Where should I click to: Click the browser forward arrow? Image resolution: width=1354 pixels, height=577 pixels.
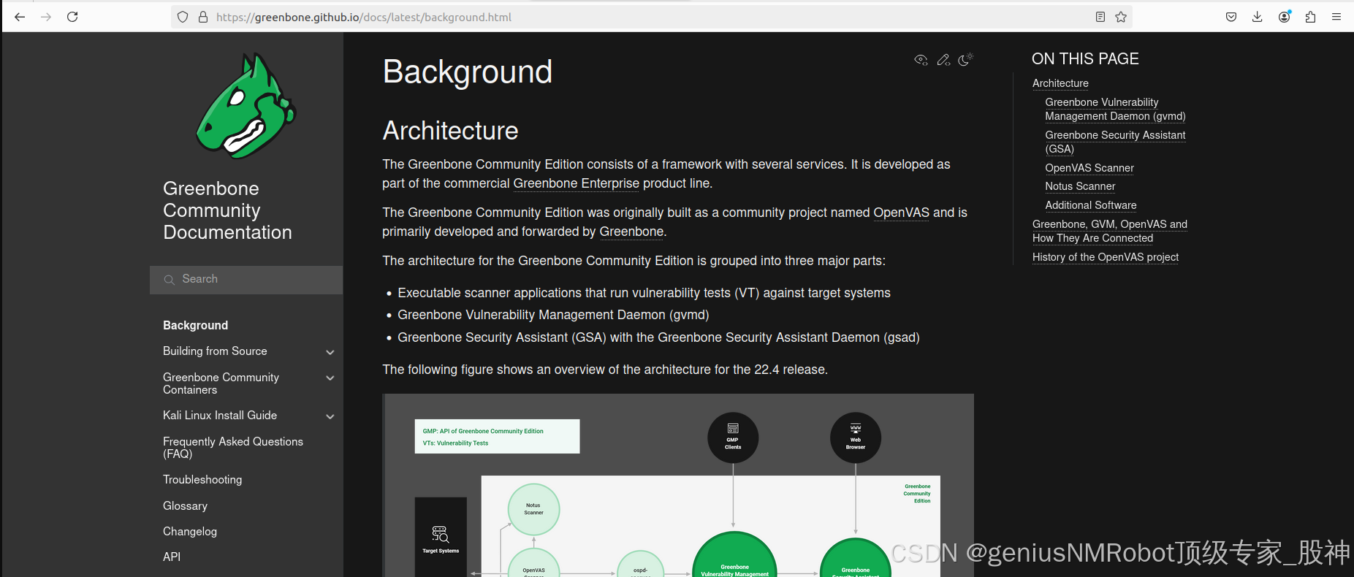pyautogui.click(x=46, y=17)
